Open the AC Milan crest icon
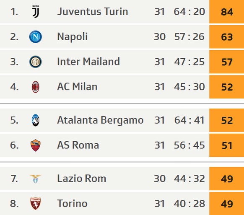The image size is (244, 215). click(x=36, y=87)
